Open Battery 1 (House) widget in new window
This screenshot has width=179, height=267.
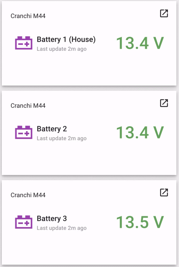[x=164, y=14]
